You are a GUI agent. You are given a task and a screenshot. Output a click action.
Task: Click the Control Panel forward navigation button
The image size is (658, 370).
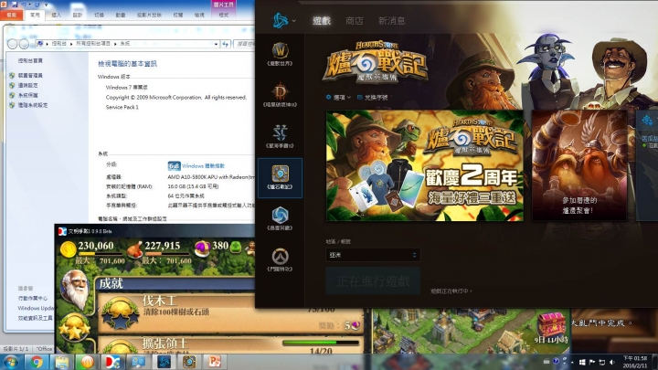[24, 44]
